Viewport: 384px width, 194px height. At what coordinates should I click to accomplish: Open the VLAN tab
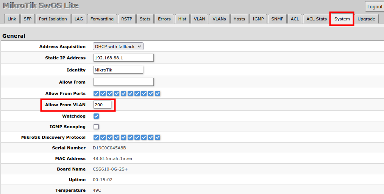[x=199, y=19]
